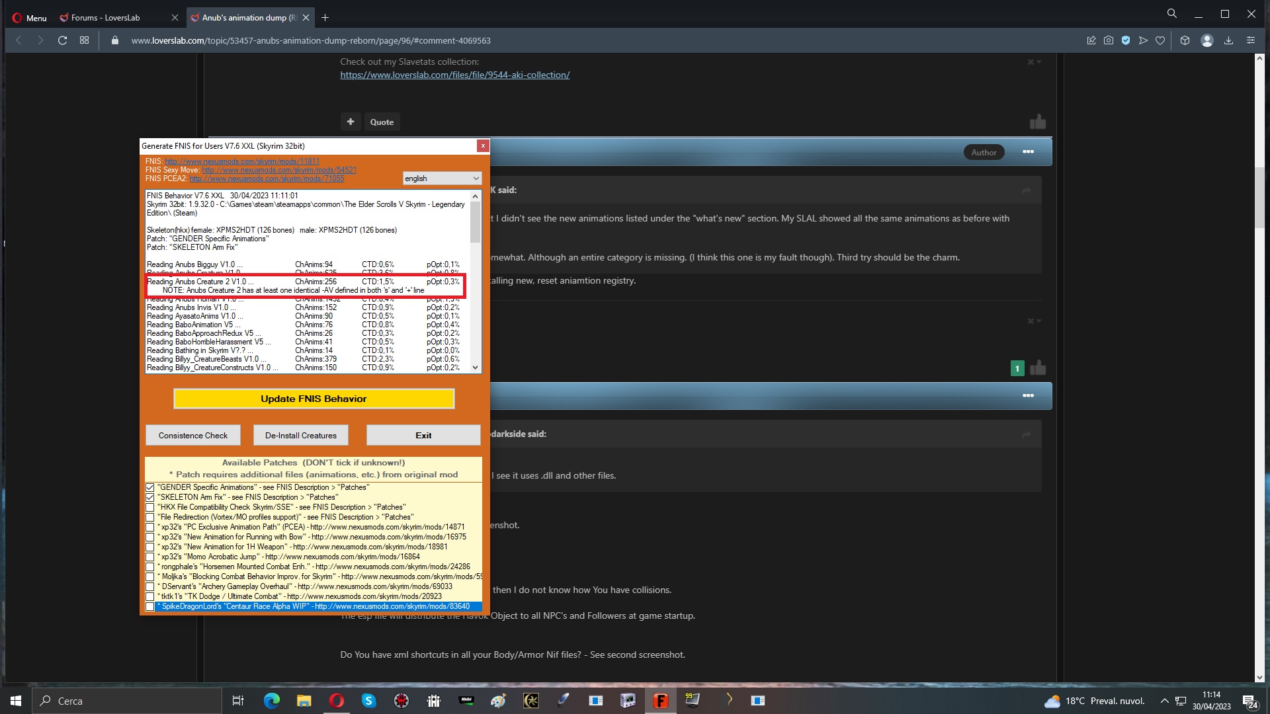Open the Opera browser taskbar icon

click(336, 701)
